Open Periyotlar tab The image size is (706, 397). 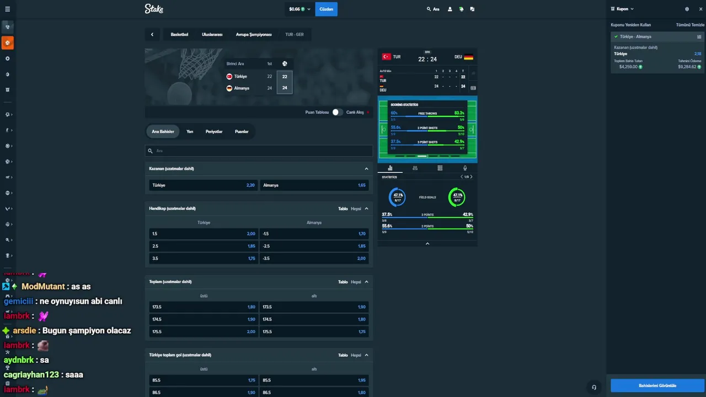214,132
